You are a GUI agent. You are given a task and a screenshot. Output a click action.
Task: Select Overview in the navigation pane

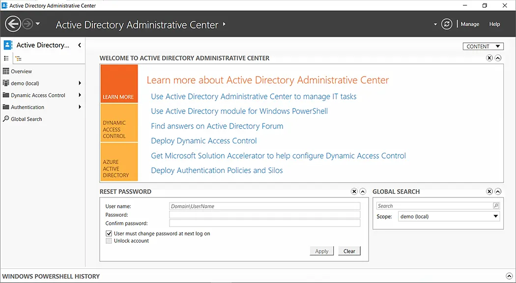click(x=22, y=71)
